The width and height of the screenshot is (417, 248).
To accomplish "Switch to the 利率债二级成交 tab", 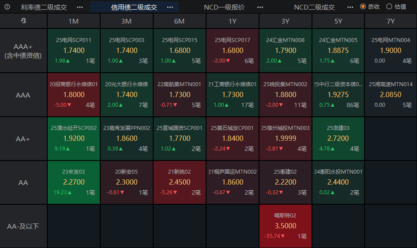I will (44, 7).
